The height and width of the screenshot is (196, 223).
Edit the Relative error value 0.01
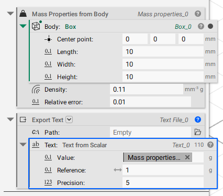pyautogui.click(x=150, y=102)
